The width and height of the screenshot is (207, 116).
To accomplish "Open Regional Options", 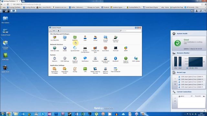I will coord(75,60).
